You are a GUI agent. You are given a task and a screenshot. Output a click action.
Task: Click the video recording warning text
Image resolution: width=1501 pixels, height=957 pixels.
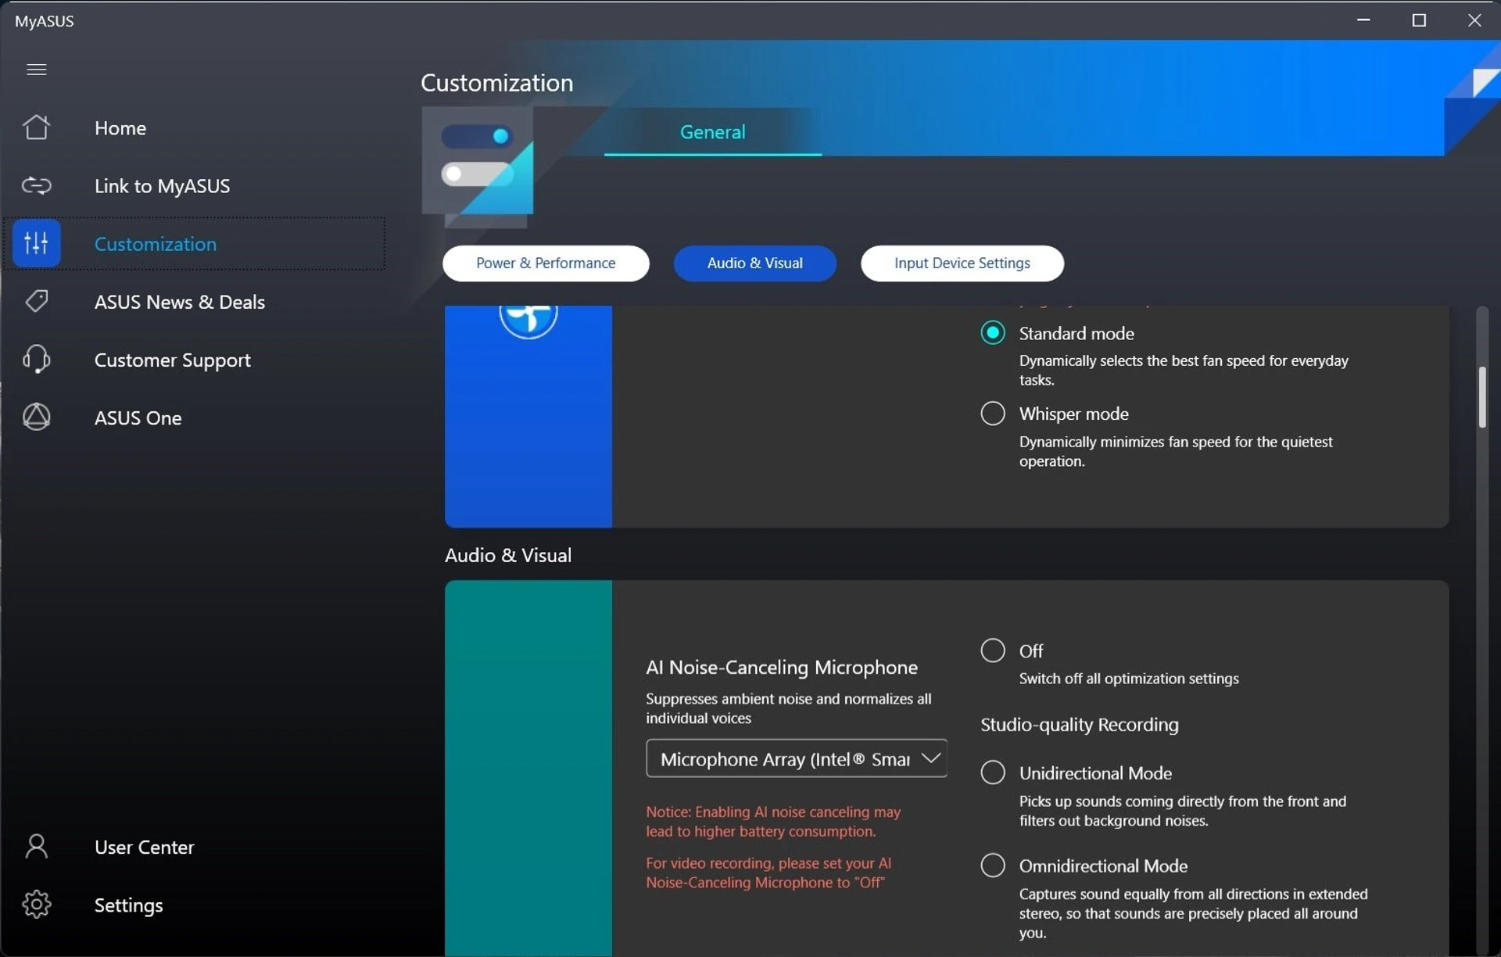(768, 873)
